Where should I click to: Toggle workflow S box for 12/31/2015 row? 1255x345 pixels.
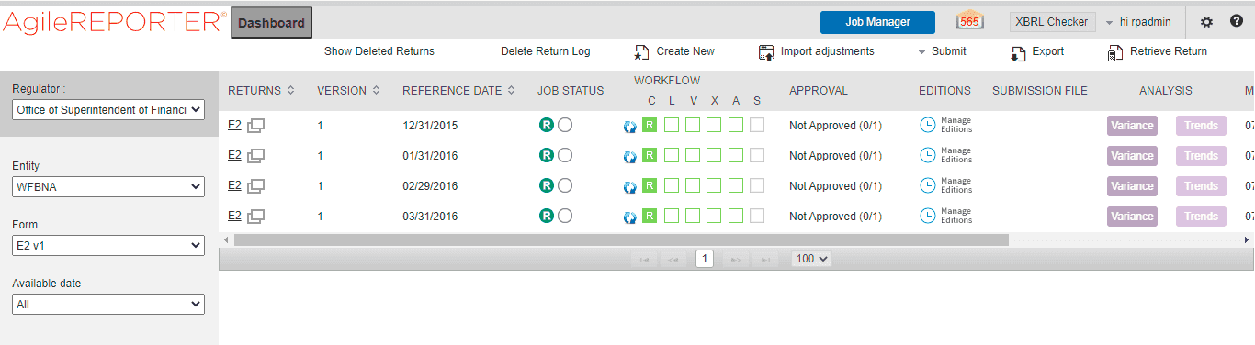[757, 126]
